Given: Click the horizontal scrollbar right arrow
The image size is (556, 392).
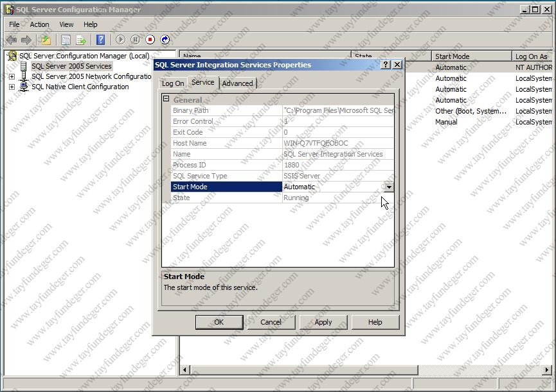Looking at the screenshot, I should pos(547,370).
